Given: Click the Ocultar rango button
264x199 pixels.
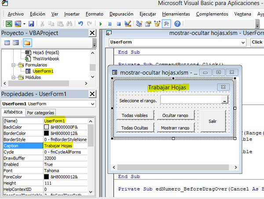Looking at the screenshot, I should 175,115.
